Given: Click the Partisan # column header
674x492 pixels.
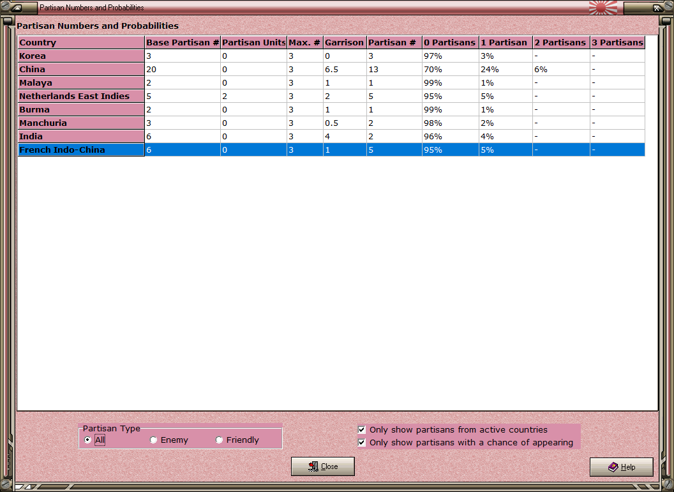Looking at the screenshot, I should [x=394, y=42].
